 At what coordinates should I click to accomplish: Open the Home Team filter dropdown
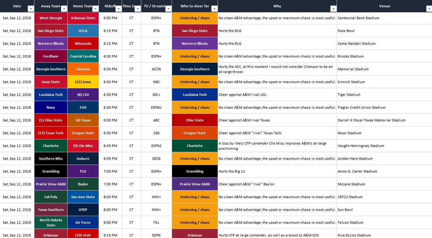pos(95,9)
